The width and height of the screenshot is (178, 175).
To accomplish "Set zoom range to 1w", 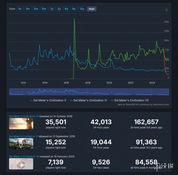I will pyautogui.click(x=20, y=9).
